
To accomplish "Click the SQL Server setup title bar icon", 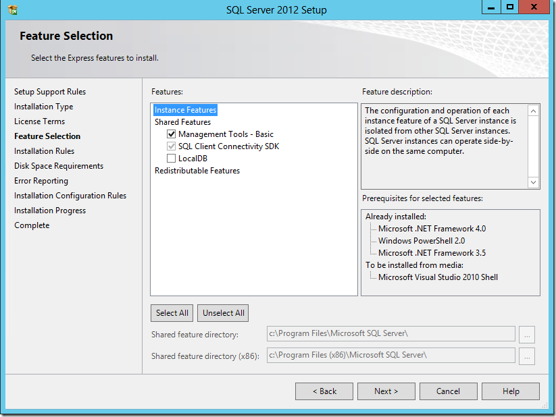I will 12,9.
